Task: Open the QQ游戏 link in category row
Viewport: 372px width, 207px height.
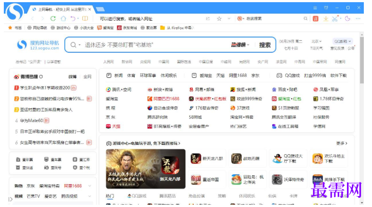Action: [x=292, y=75]
